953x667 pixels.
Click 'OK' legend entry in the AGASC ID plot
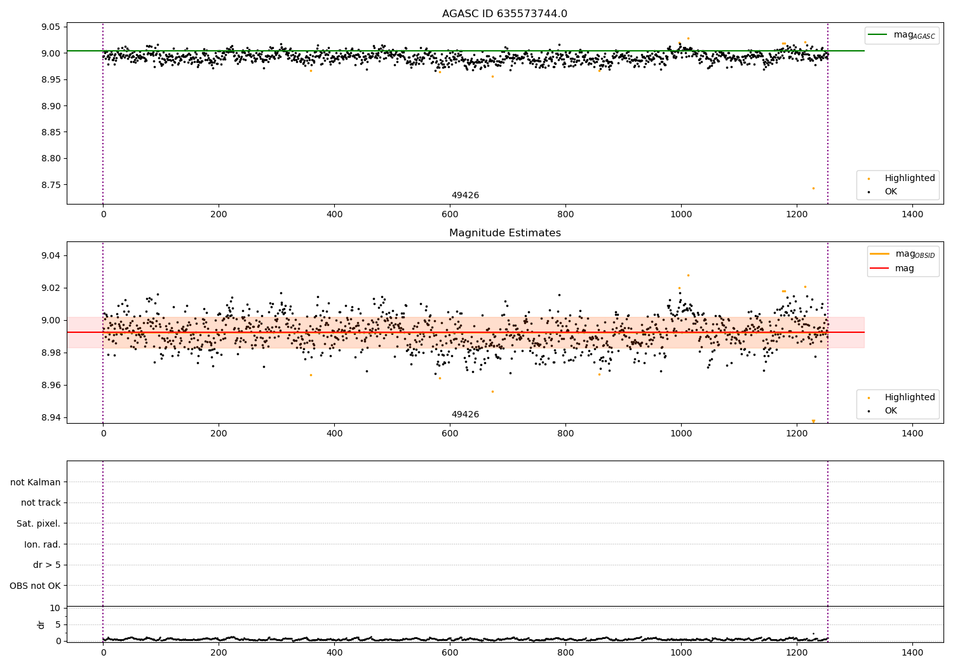pos(882,191)
